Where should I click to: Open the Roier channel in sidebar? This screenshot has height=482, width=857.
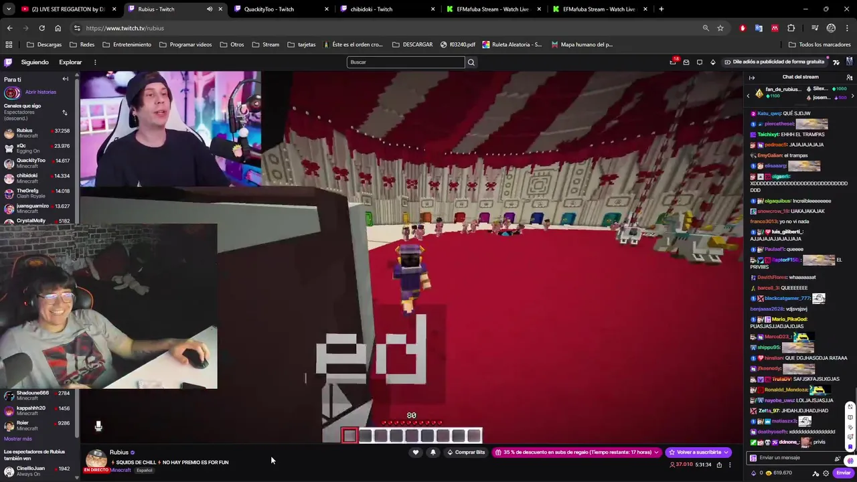click(x=37, y=425)
